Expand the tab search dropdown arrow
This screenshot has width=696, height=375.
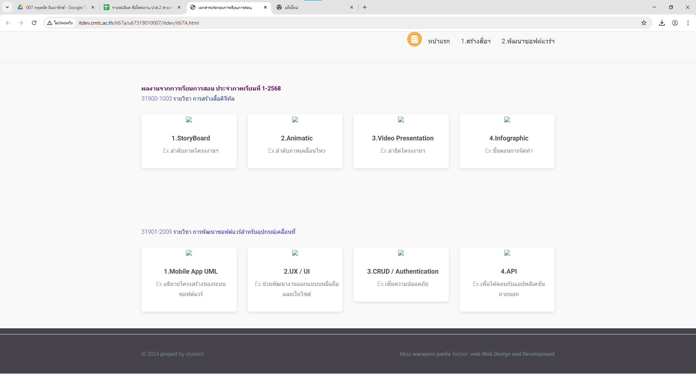7,7
